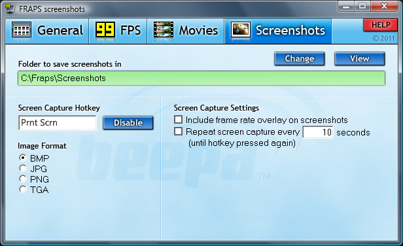Disable the screen capture hotkey

[128, 122]
